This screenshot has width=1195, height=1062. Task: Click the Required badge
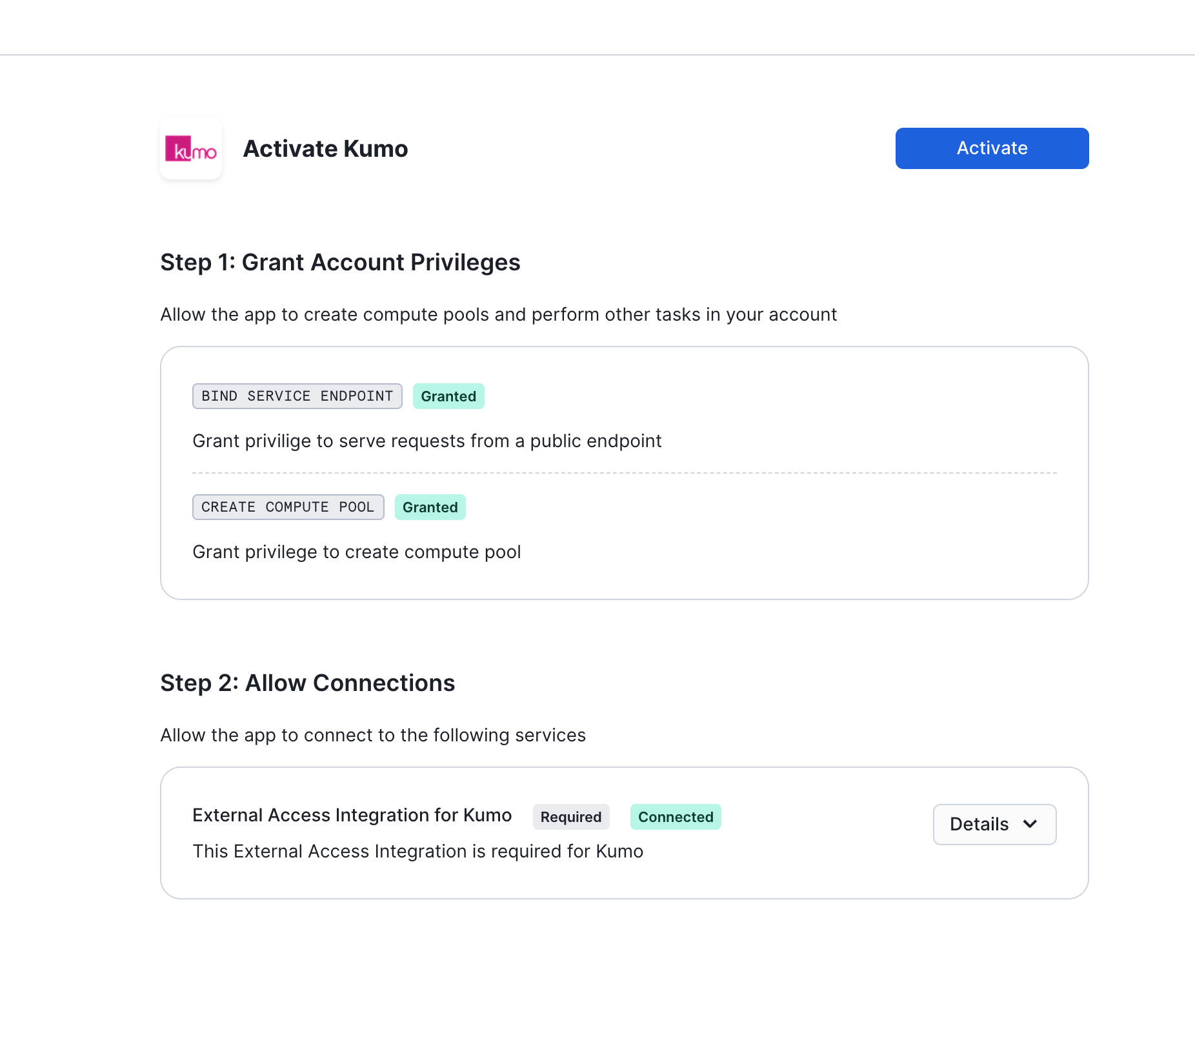[x=571, y=817]
